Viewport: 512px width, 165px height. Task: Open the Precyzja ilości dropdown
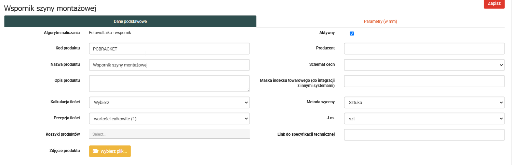[x=169, y=118]
